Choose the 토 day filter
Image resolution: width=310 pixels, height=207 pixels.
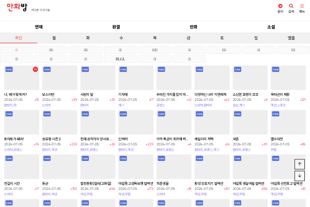coord(222,38)
